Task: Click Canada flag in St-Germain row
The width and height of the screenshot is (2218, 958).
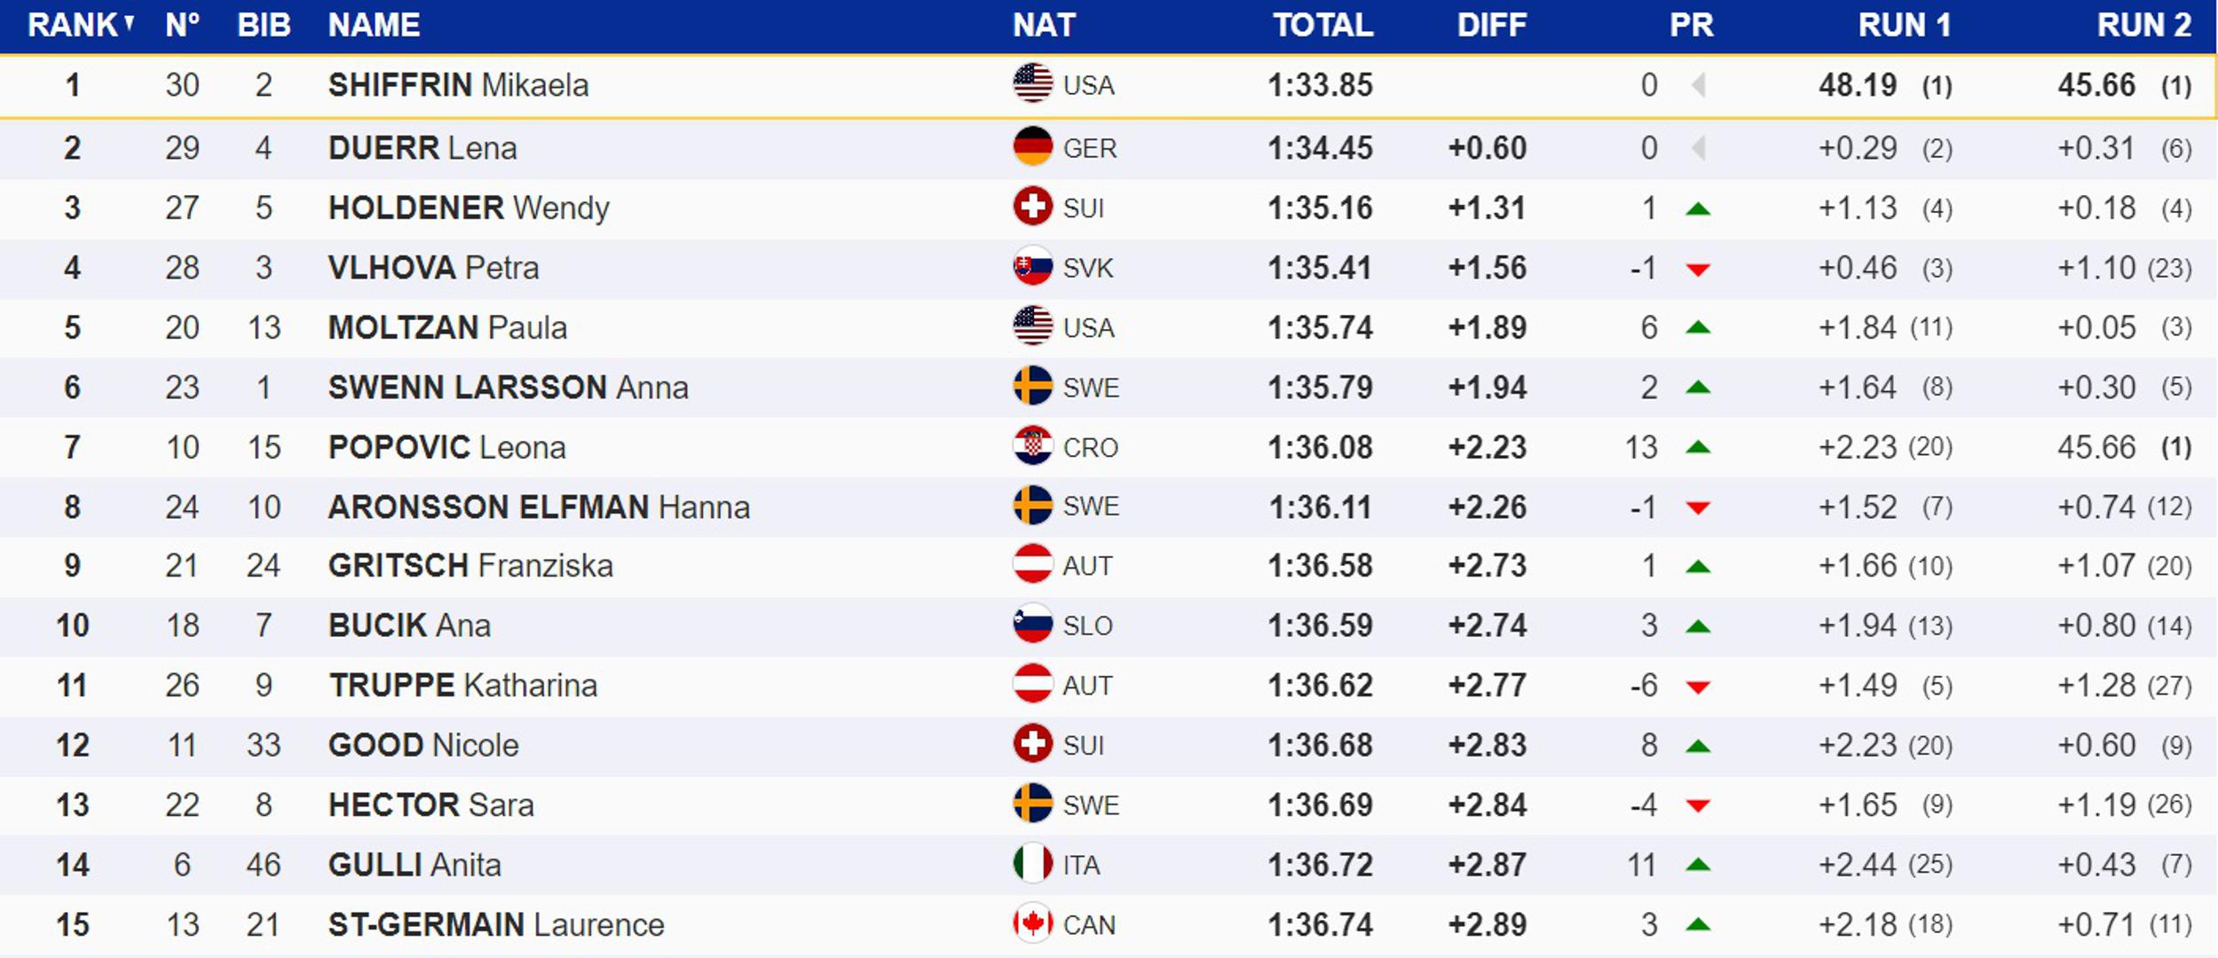Action: pyautogui.click(x=1032, y=923)
